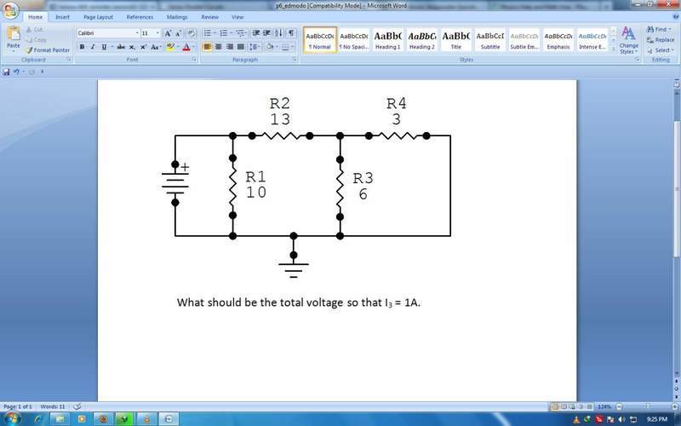Viewport: 681px width, 426px height.
Task: Set Align Text Left
Action: (x=208, y=47)
